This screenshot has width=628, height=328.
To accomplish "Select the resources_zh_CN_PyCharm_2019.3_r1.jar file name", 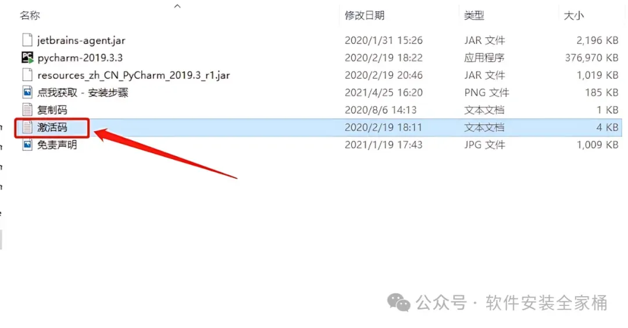I will coord(134,75).
